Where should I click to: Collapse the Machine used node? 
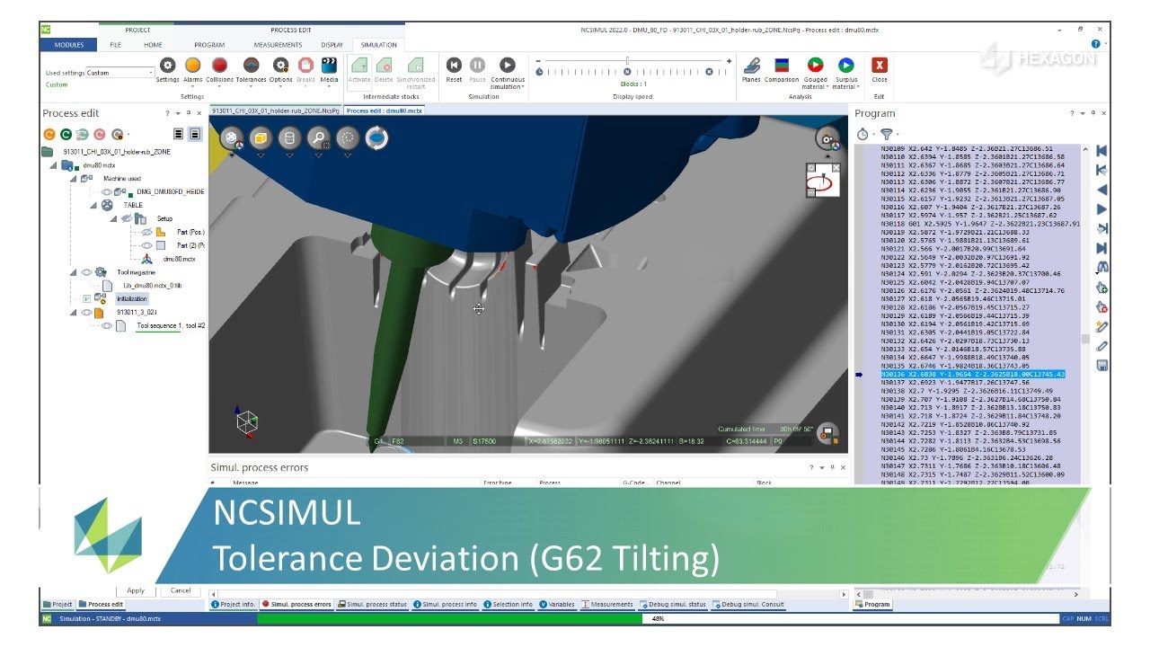pyautogui.click(x=74, y=179)
